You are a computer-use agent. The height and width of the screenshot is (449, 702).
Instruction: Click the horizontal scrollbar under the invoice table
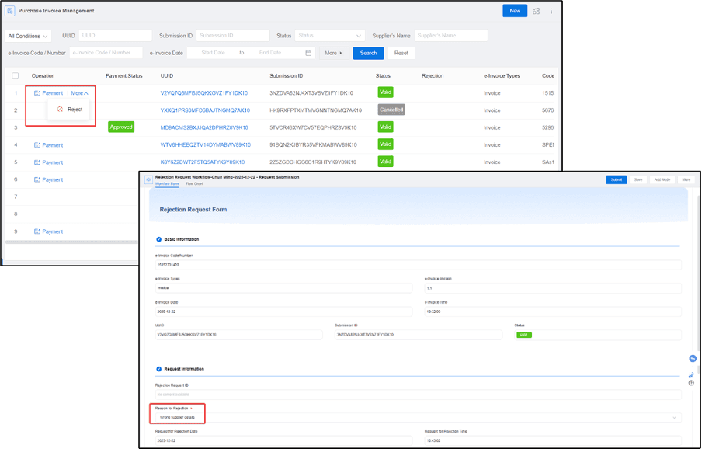click(71, 242)
